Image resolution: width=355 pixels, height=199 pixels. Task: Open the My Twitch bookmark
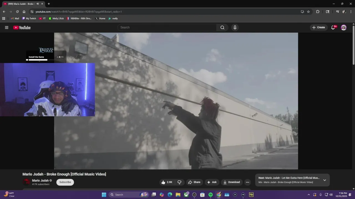[29, 19]
